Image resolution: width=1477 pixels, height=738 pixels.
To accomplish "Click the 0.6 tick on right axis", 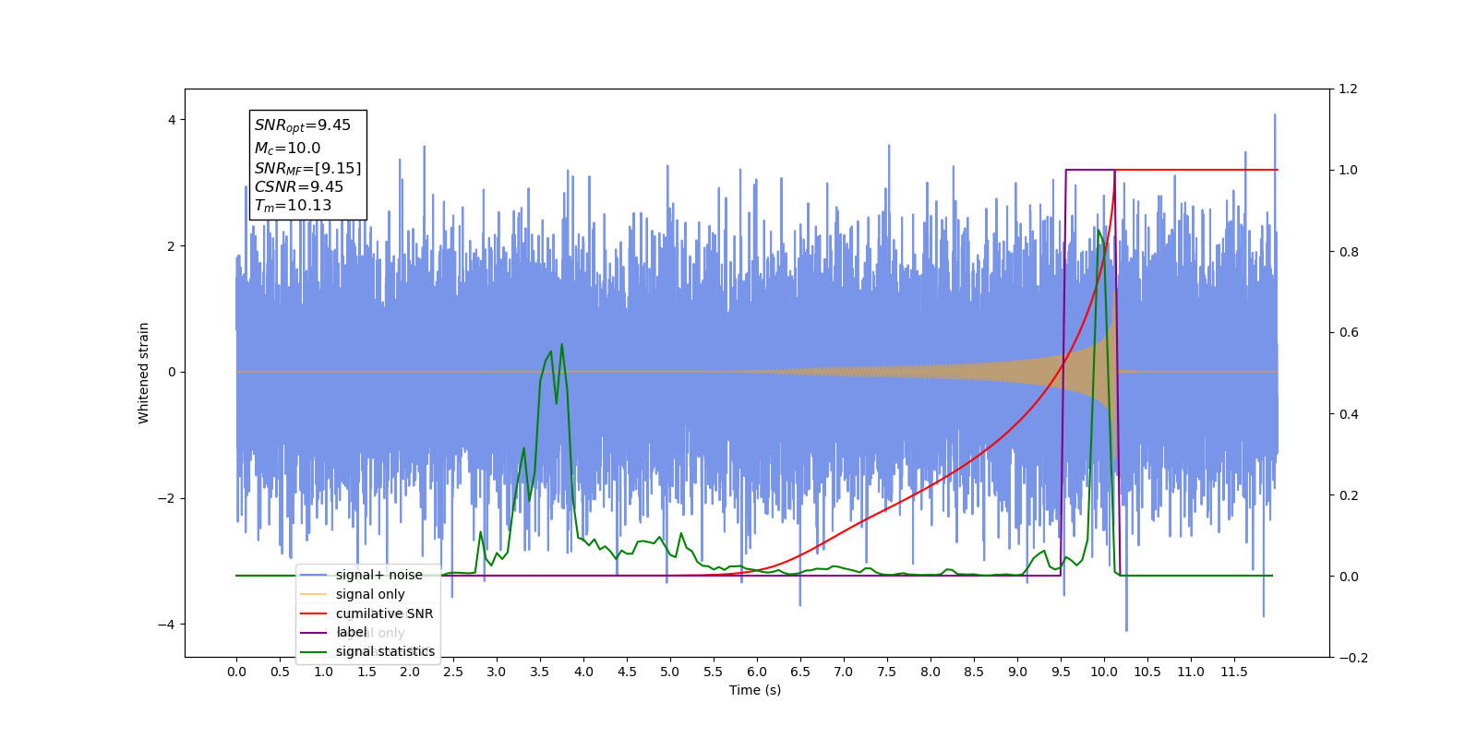I will tap(1349, 332).
